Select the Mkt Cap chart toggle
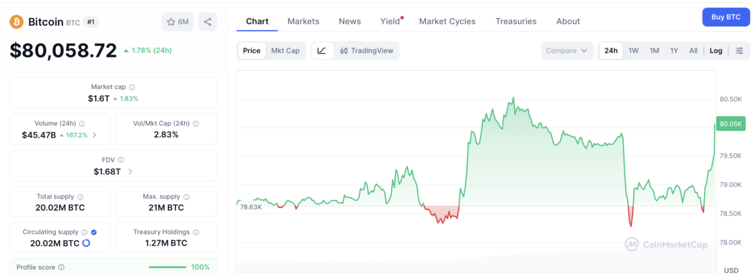 click(285, 51)
